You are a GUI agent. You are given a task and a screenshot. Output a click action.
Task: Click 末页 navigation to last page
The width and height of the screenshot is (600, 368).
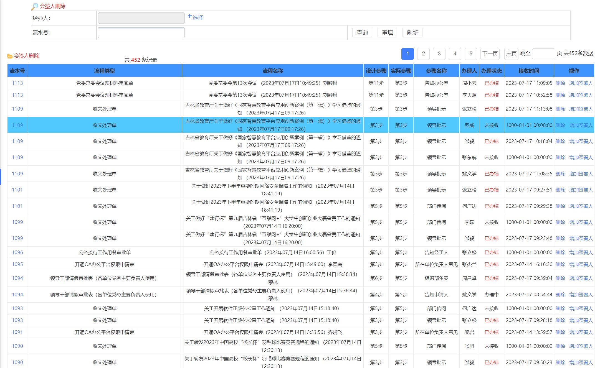pyautogui.click(x=510, y=53)
